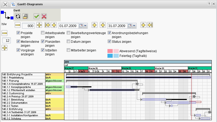Viewport: 217px width, 122px height.
Task: Click the green checkmark apply icon
Action: point(37,16)
